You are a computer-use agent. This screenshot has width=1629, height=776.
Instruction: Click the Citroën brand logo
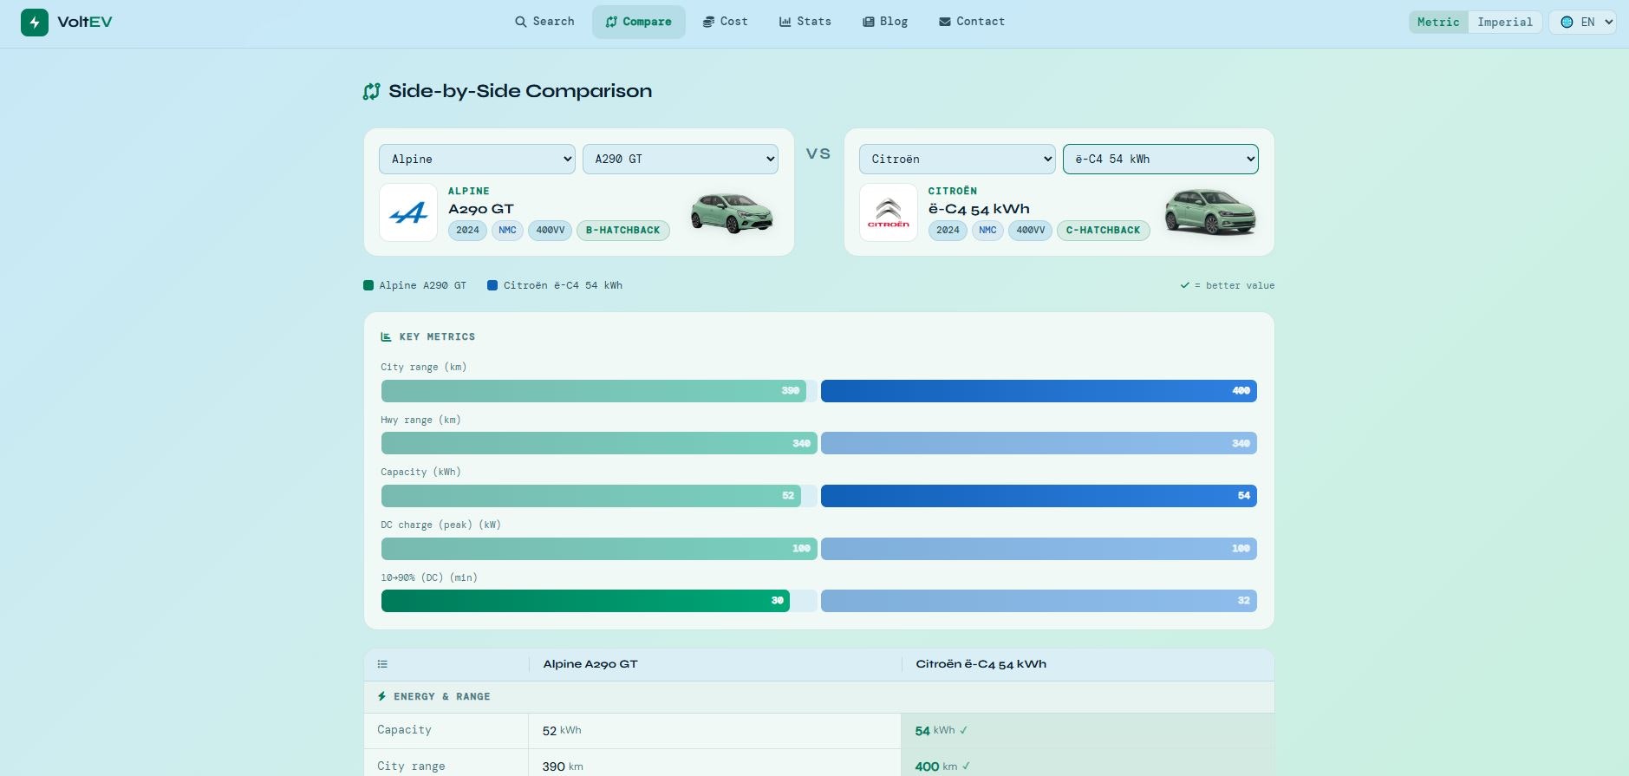coord(889,212)
